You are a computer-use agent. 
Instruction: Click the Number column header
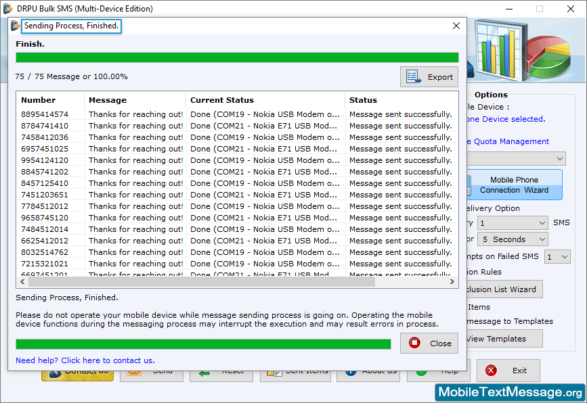point(51,100)
